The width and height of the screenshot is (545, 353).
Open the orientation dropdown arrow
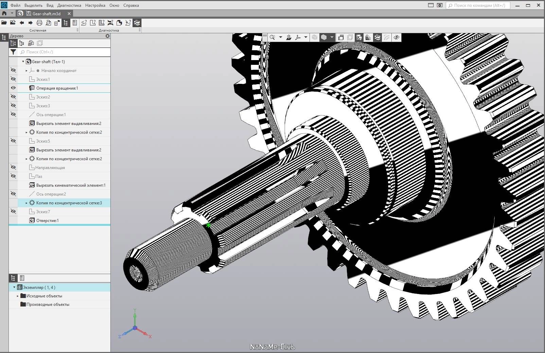tap(306, 37)
